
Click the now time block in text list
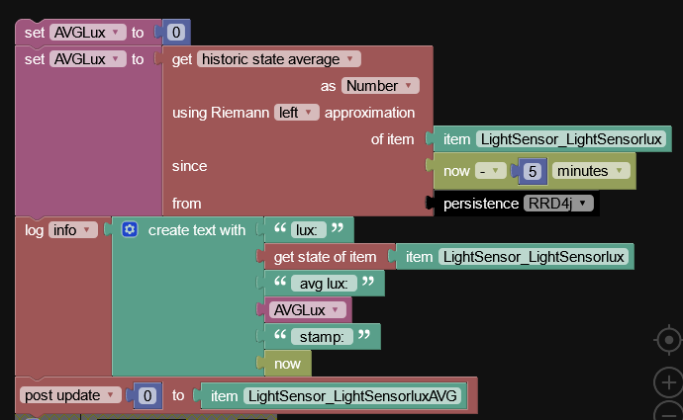[x=287, y=364]
